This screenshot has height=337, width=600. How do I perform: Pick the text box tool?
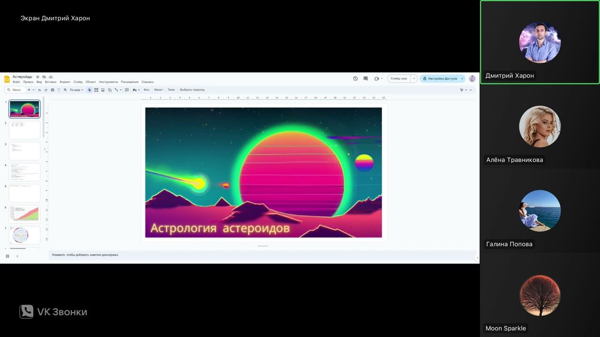click(96, 90)
